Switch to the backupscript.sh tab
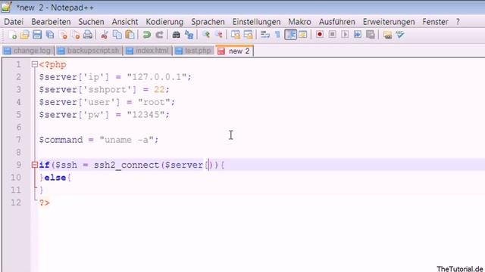Screen dimensions: 485x272 point(89,51)
